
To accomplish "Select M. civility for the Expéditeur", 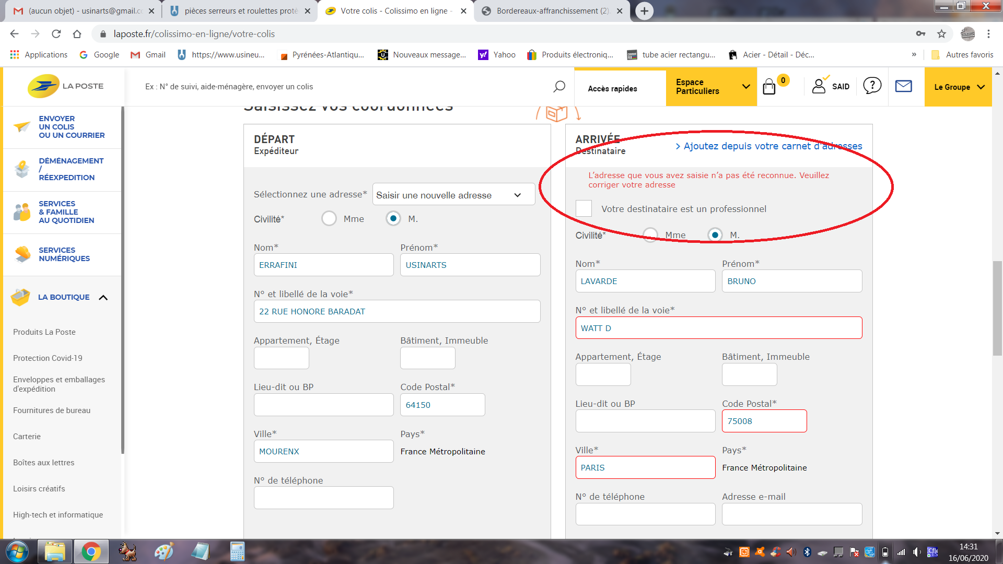I will coord(393,218).
